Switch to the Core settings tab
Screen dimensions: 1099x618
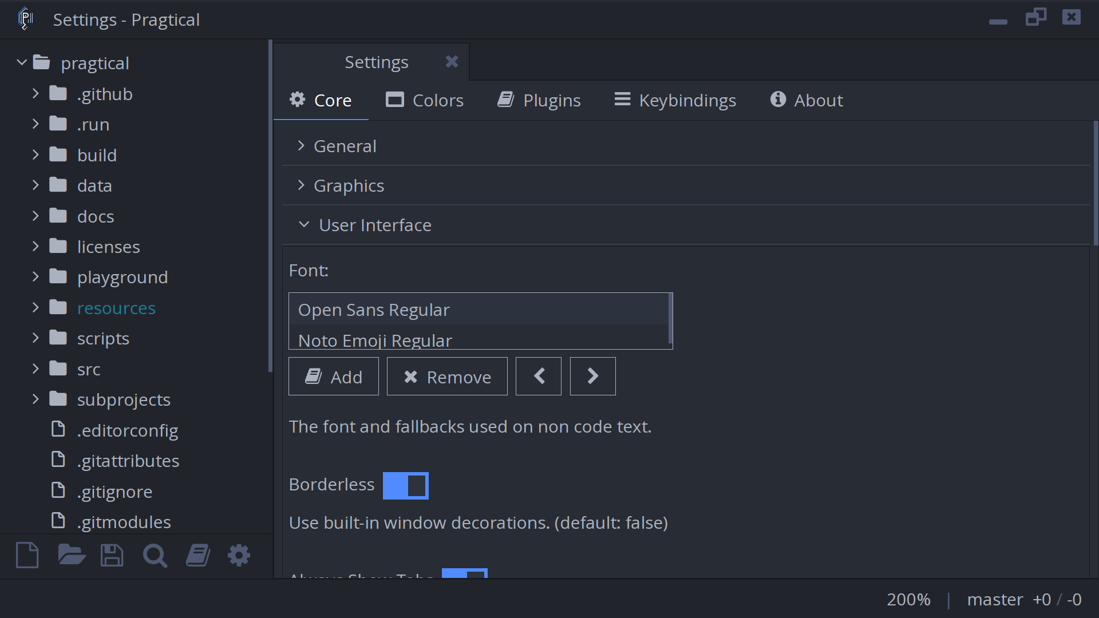(321, 100)
